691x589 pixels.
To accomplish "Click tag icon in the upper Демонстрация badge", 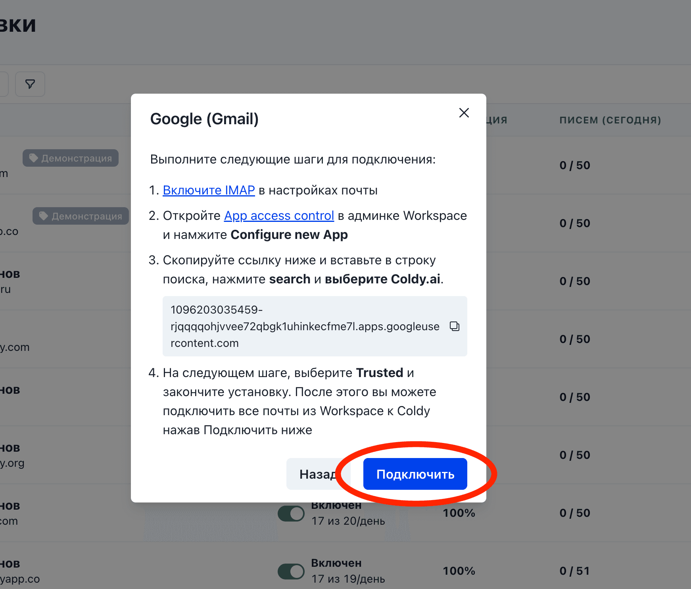I will point(34,158).
